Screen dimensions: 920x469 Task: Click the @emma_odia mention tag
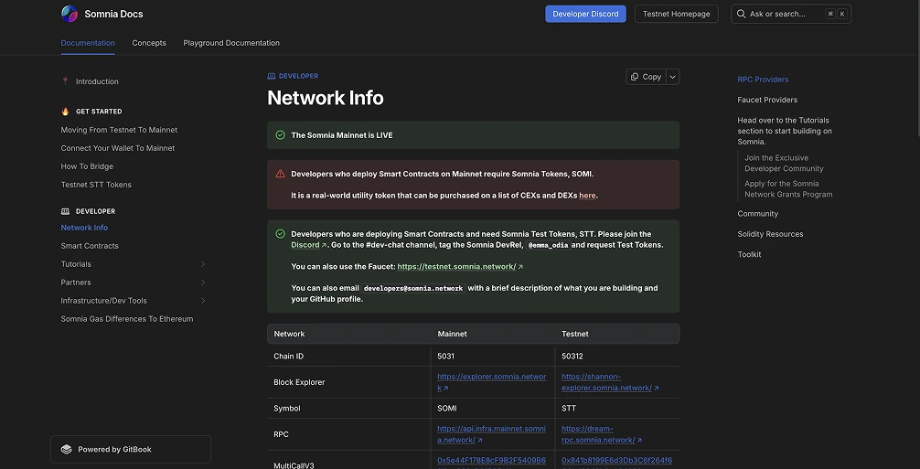(x=548, y=245)
